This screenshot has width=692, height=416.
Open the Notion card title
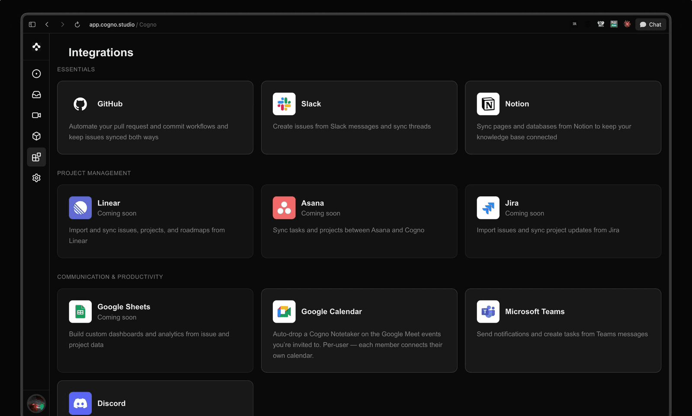[517, 104]
